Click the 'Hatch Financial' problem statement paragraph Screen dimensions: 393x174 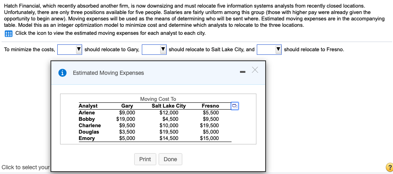tap(194, 15)
